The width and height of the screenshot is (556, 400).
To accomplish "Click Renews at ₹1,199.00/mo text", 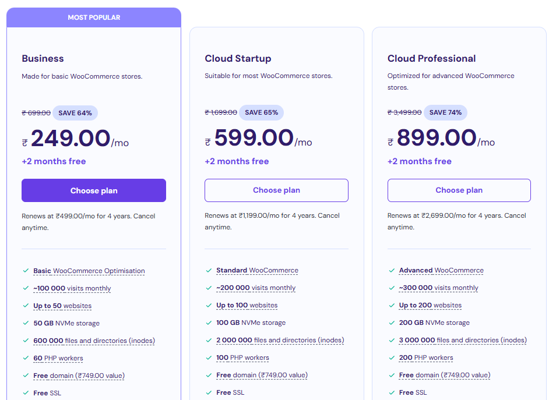I will (x=272, y=221).
